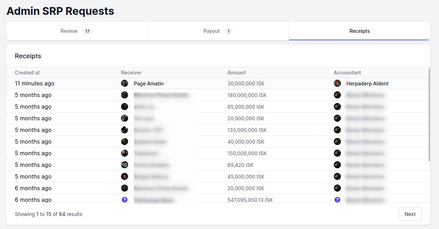Screen dimensions: 439x229
Task: Click receiver avatar in the 135,000,000 ISK row
Action: (x=125, y=130)
